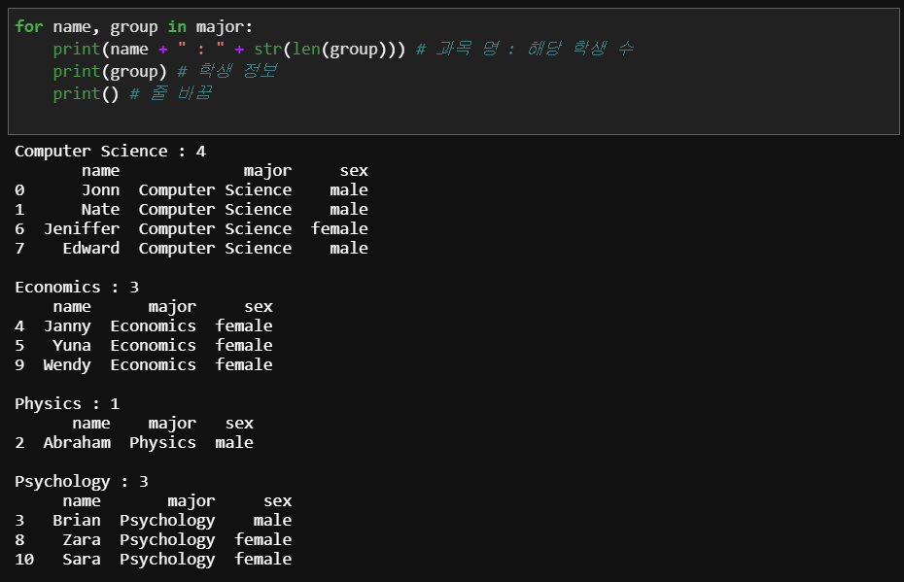Image resolution: width=904 pixels, height=582 pixels.
Task: Click the 'Computer Science : 4' output heading
Action: (x=110, y=151)
